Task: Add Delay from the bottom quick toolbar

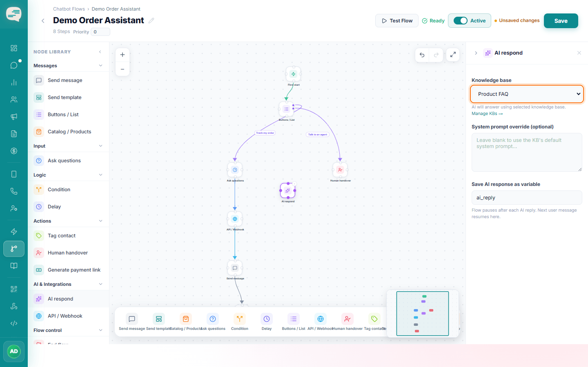Action: pyautogui.click(x=267, y=322)
